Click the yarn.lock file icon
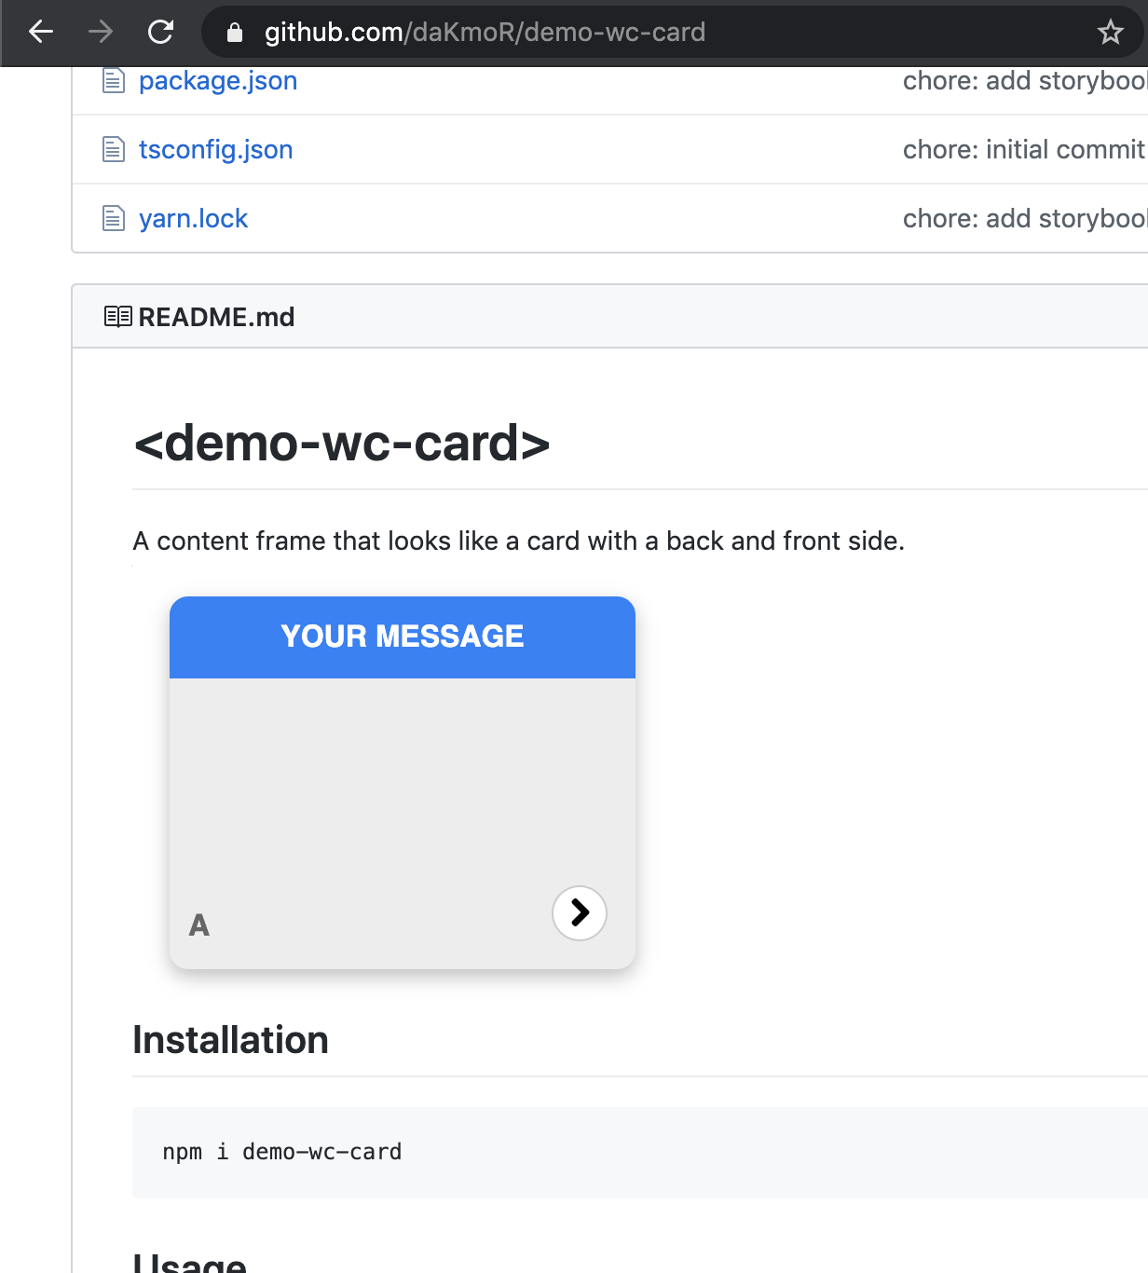Screen dimensions: 1148x1273 coord(113,217)
